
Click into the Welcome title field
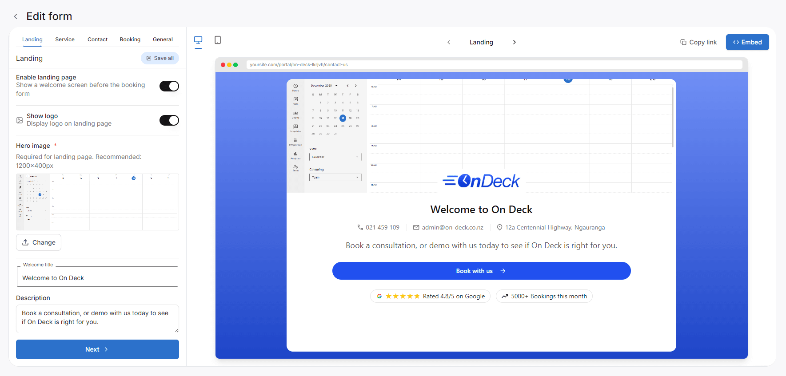click(x=97, y=277)
